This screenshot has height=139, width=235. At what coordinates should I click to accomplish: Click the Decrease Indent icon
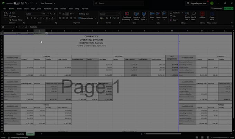tap(71, 18)
